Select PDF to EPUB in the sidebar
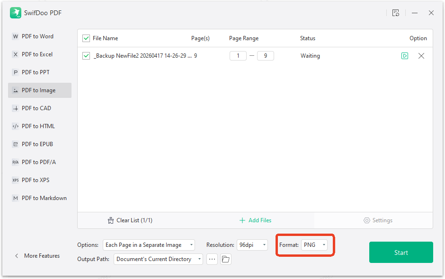Screen dimensions: 445x279 tap(40, 144)
